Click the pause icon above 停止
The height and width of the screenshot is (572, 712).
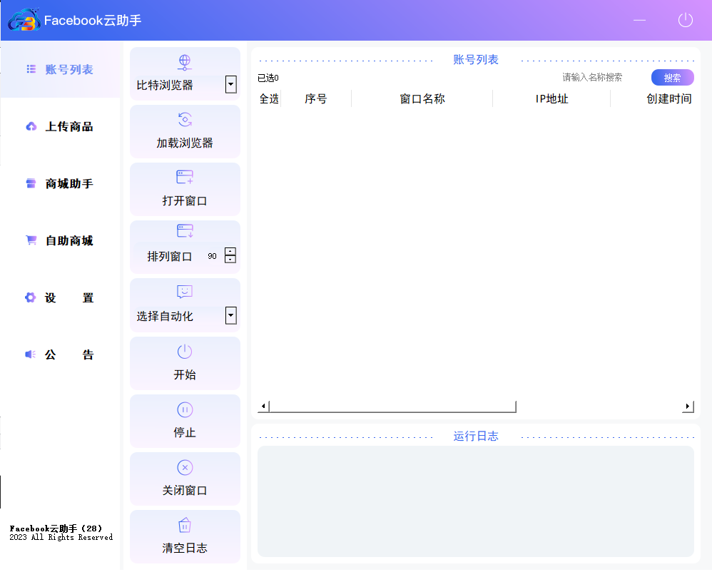(x=185, y=409)
